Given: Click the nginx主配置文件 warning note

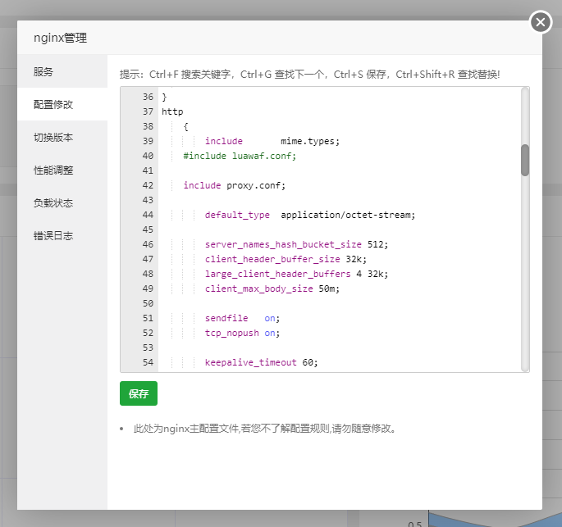Looking at the screenshot, I should pos(264,429).
